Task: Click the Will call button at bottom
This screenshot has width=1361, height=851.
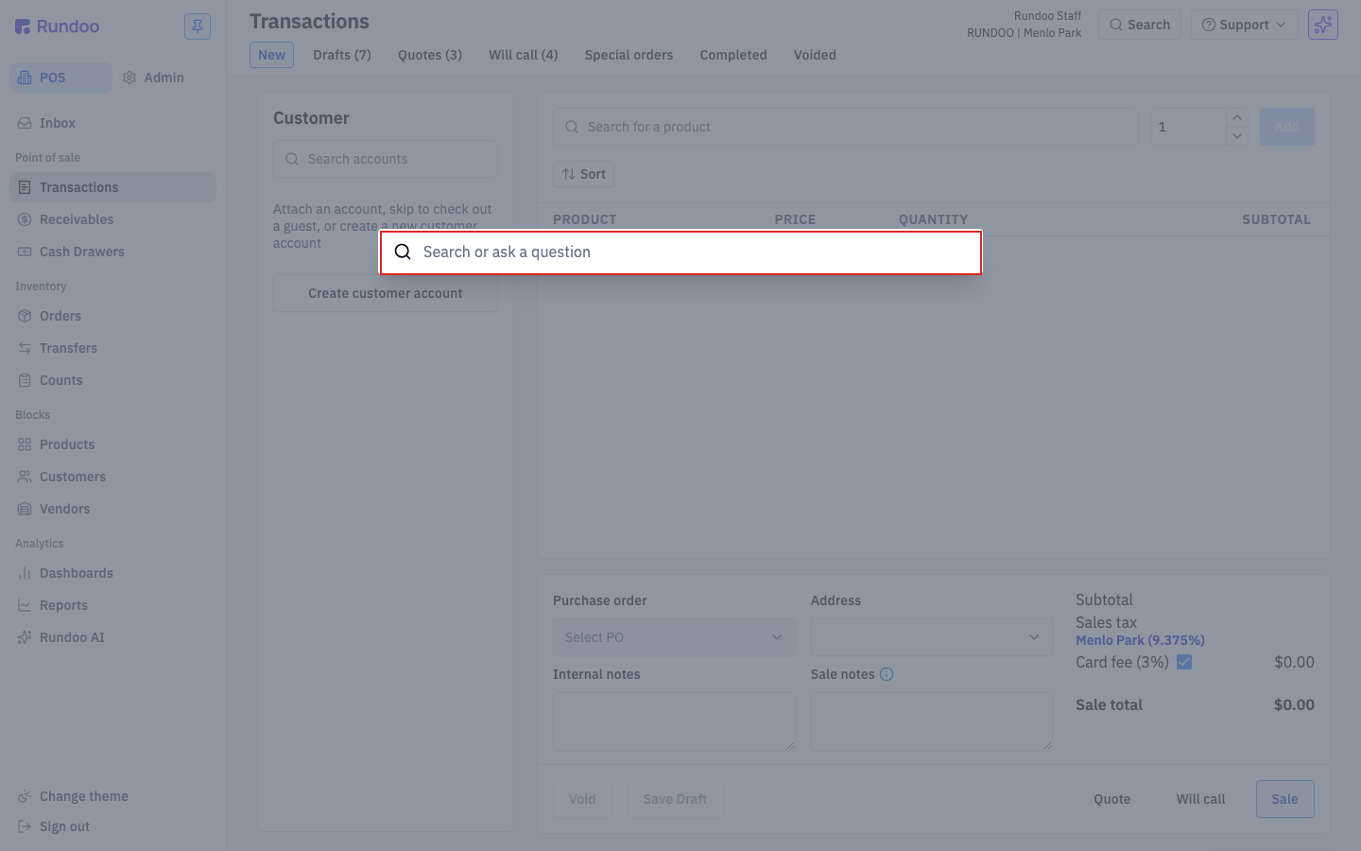Action: (x=1200, y=799)
